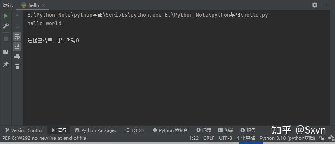Open the UTF-8 encoding selector
335x144 pixels.
click(225, 138)
